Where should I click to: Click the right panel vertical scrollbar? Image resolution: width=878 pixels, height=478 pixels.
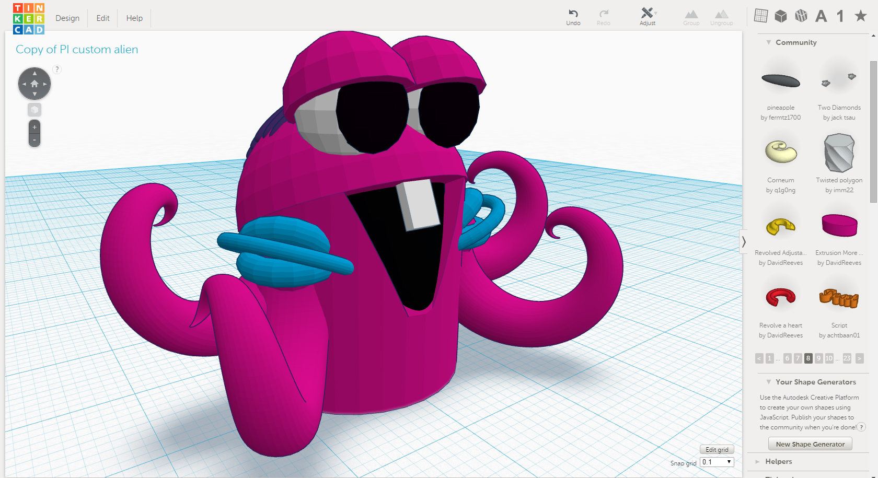point(873,132)
